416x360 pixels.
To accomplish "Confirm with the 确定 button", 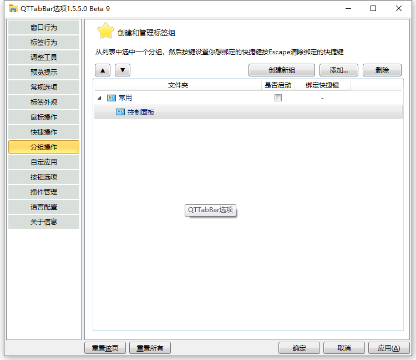I will click(x=300, y=348).
